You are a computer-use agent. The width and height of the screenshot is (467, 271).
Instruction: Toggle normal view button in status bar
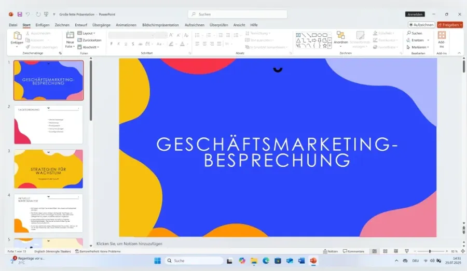point(374,251)
